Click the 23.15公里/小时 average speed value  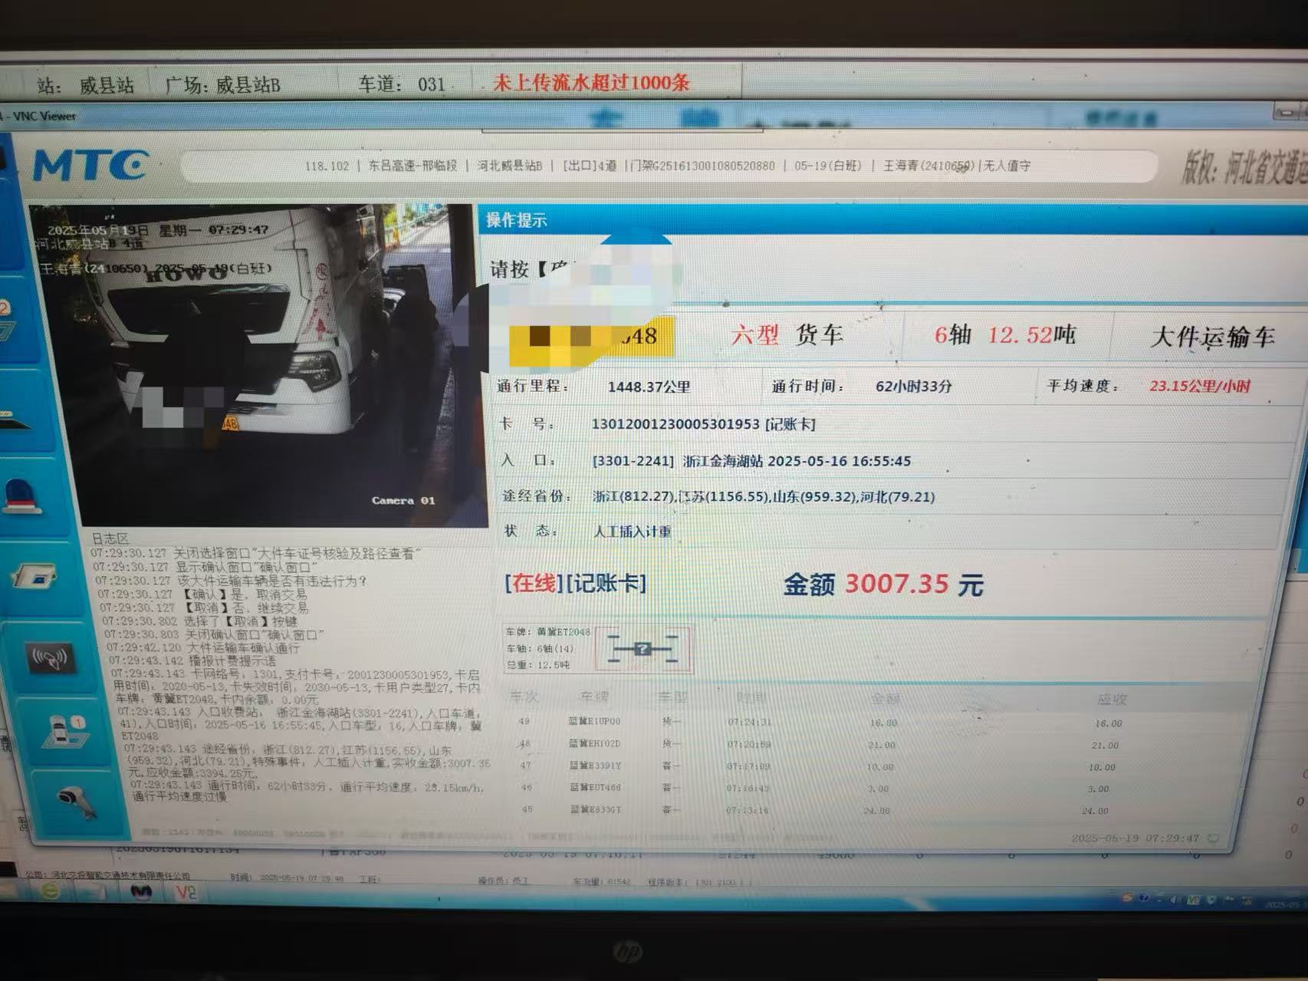coord(1200,386)
